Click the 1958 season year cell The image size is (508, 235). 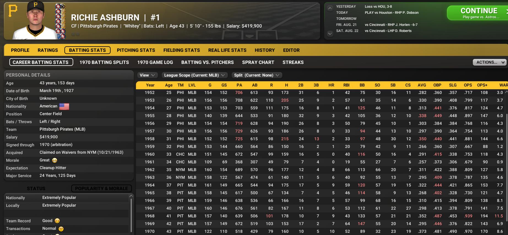click(150, 139)
